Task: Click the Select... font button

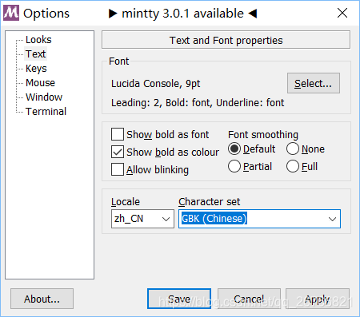Action: (x=314, y=83)
